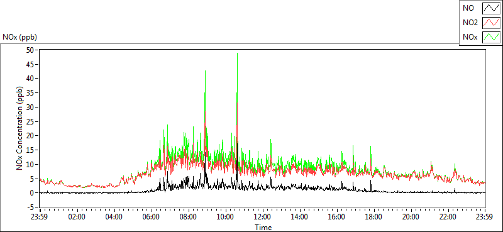
Task: Click the NOx spike peak near 09:00
Action: pos(205,71)
